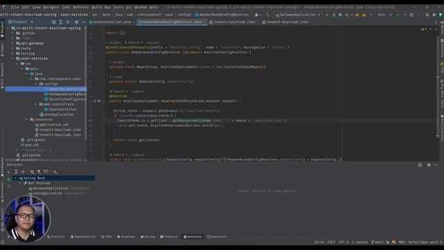Open the Profiler tool window
The image size is (444, 250).
click(55, 237)
